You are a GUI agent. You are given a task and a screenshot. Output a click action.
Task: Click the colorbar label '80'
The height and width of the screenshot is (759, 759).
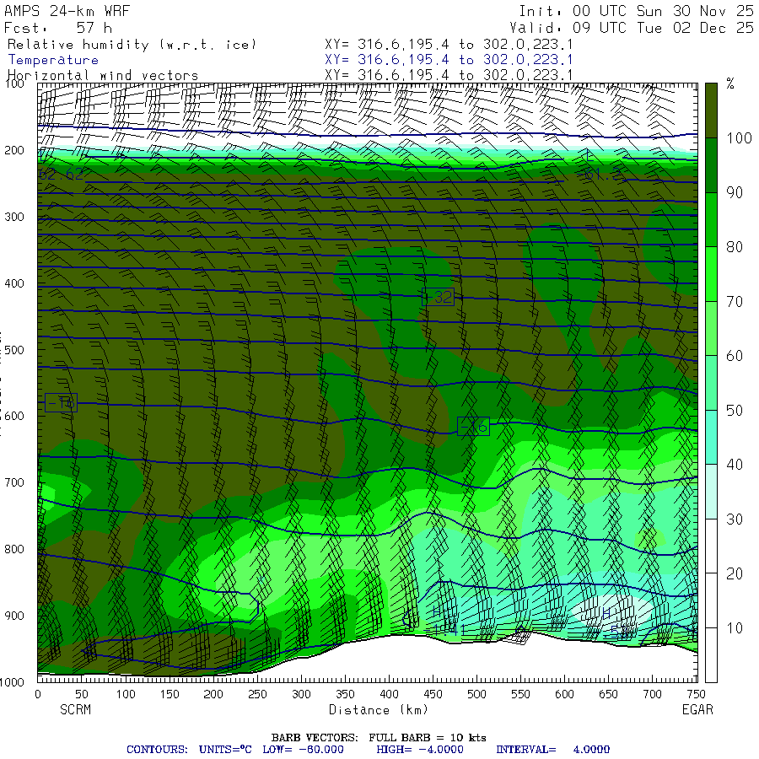click(x=735, y=247)
